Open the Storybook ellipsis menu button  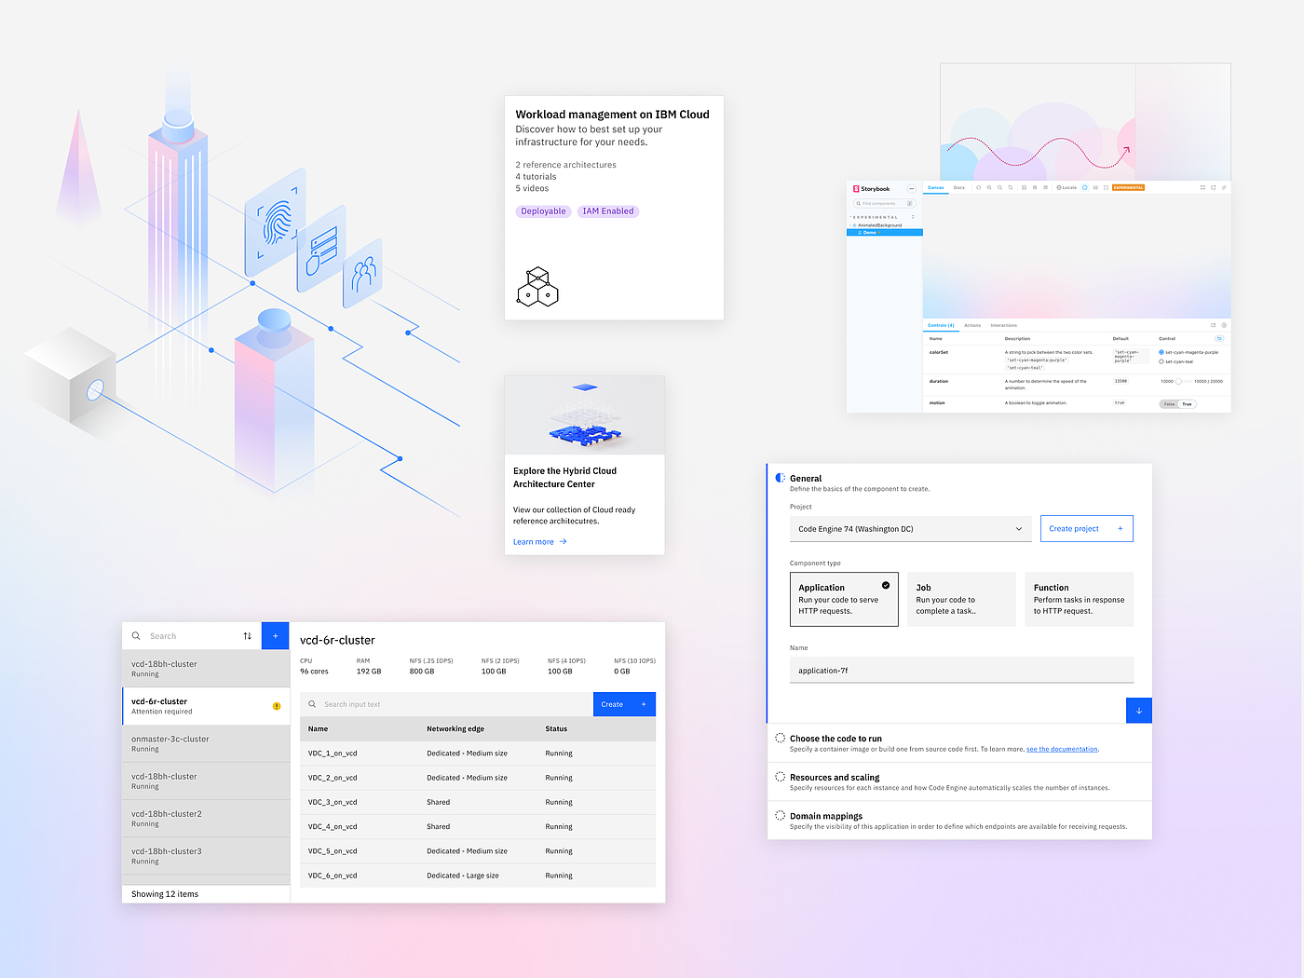tap(912, 188)
